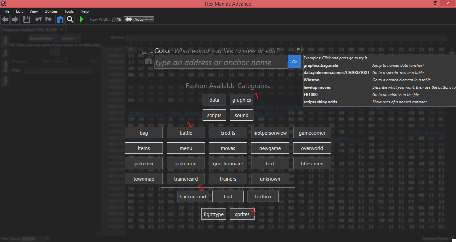456x242 pixels.
Task: Select the sprites category button
Action: pos(242,214)
